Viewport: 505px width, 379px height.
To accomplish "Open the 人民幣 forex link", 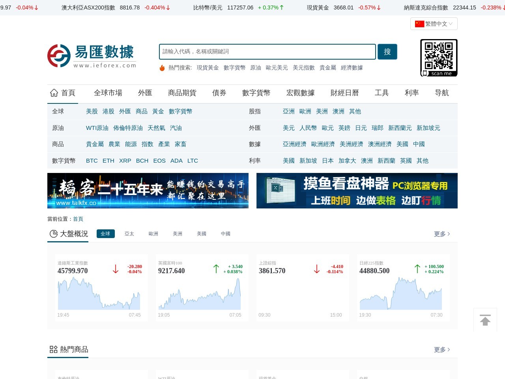I will (308, 128).
